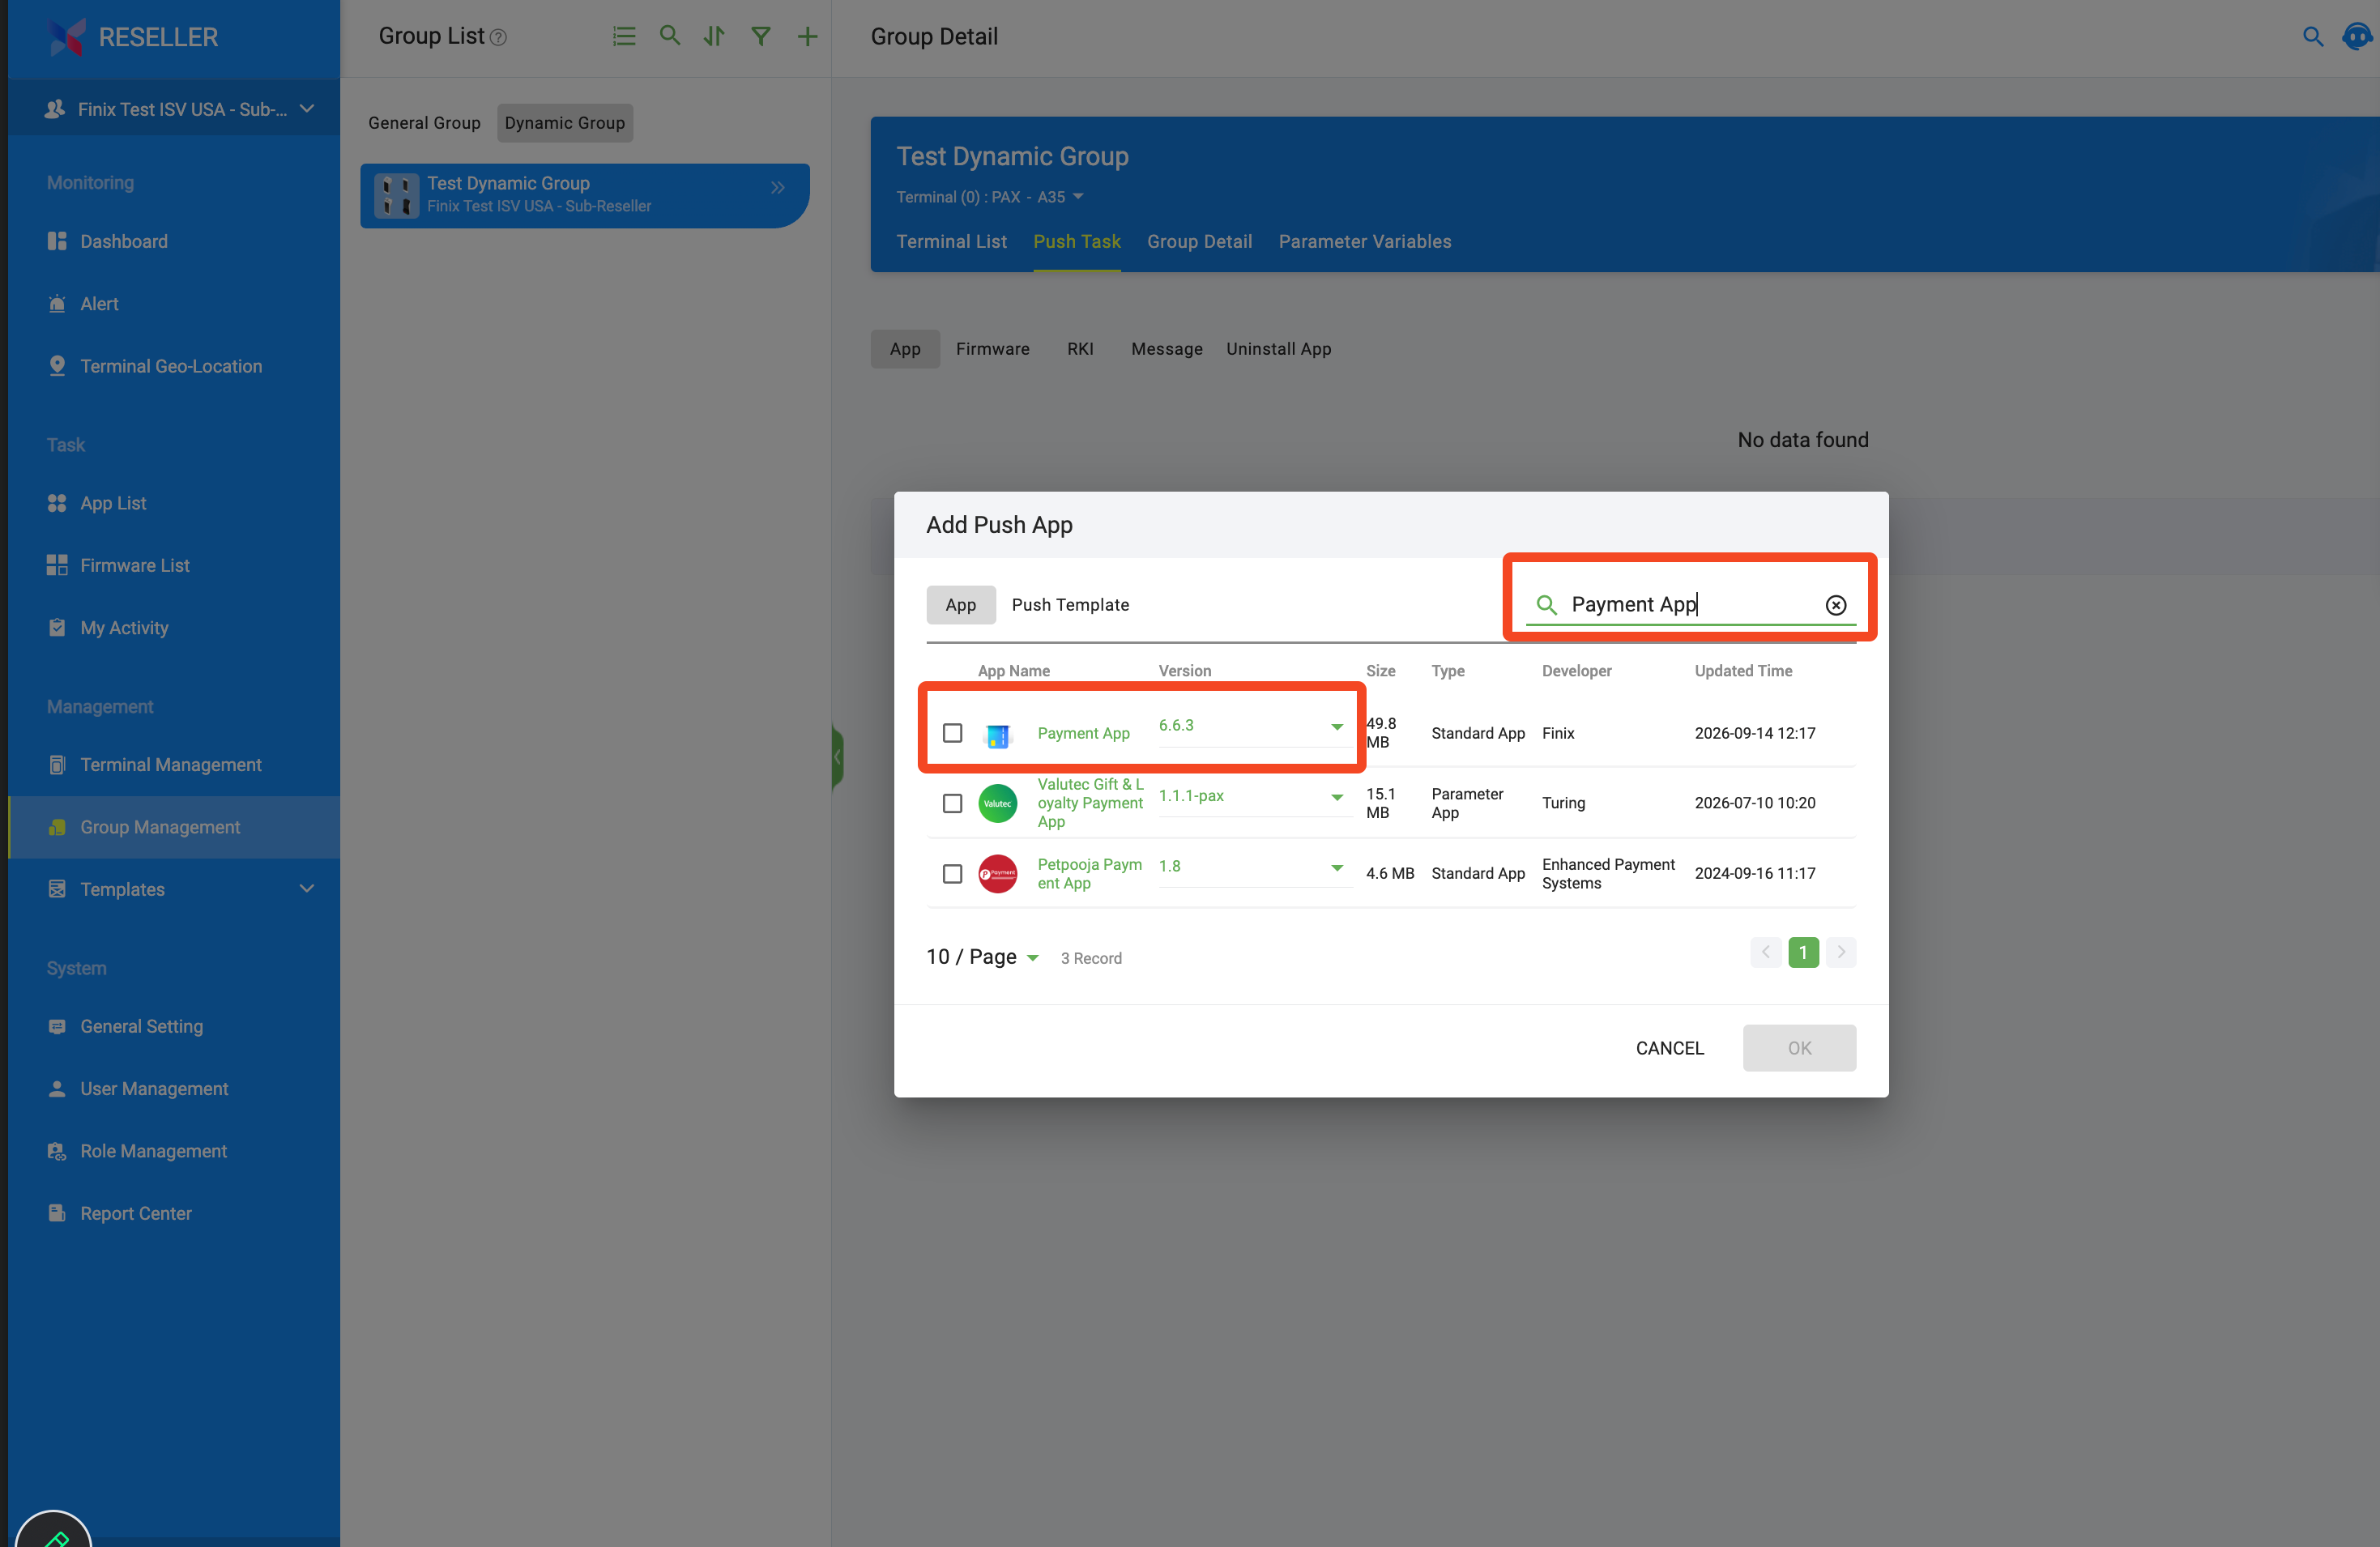2380x1547 pixels.
Task: Click the Petpooja app icon
Action: [997, 873]
